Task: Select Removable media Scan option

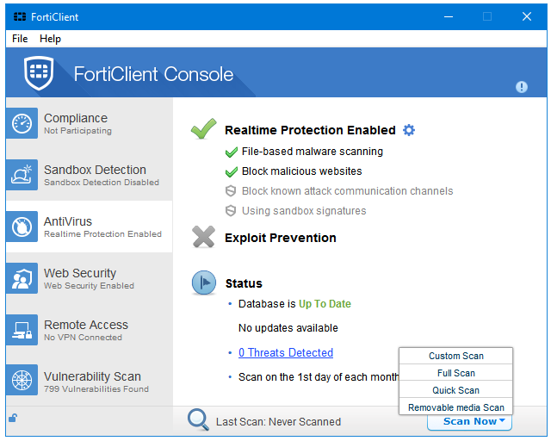Action: tap(456, 407)
